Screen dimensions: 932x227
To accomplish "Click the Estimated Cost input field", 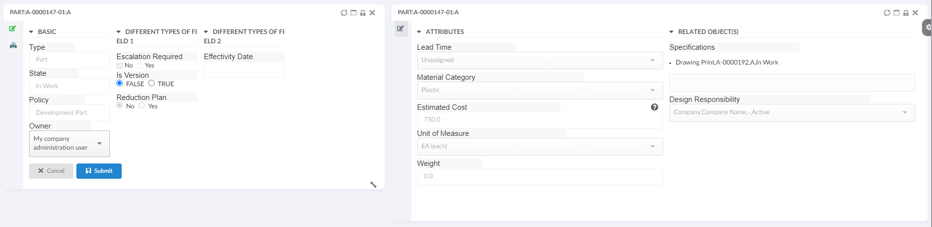I will coord(539,120).
